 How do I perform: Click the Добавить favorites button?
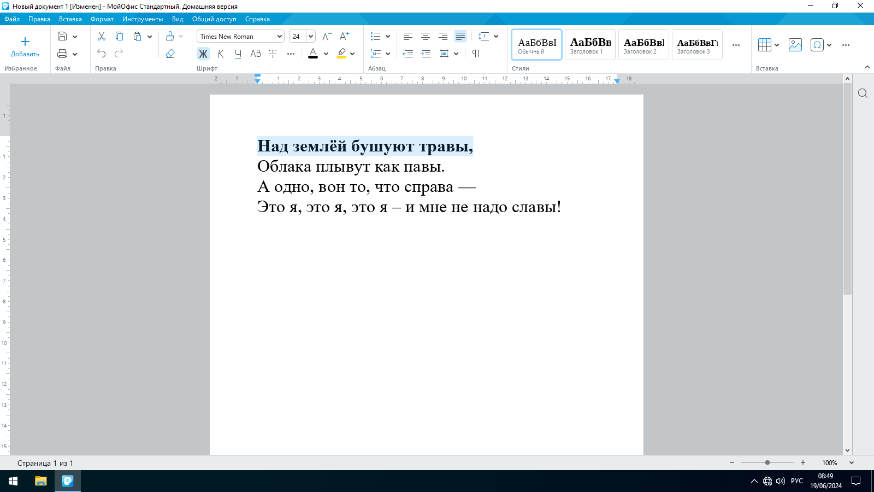25,47
